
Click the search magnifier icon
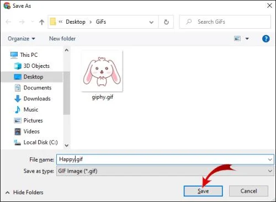pyautogui.click(x=189, y=22)
